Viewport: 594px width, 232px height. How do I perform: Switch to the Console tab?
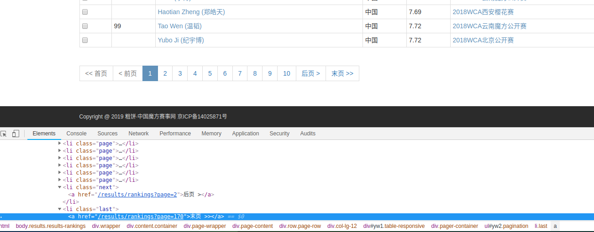[76, 134]
